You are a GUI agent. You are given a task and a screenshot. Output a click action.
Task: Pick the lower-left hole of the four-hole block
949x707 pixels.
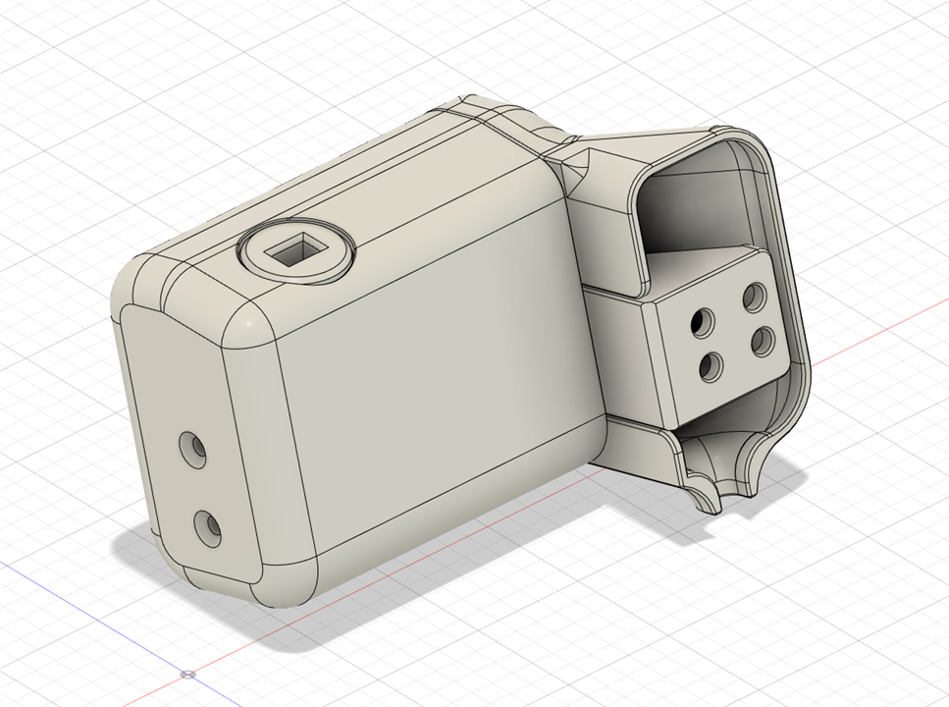coord(712,367)
